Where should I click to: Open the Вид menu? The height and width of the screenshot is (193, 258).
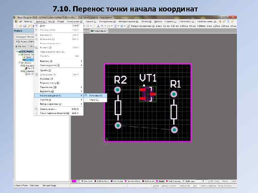coord(51,21)
